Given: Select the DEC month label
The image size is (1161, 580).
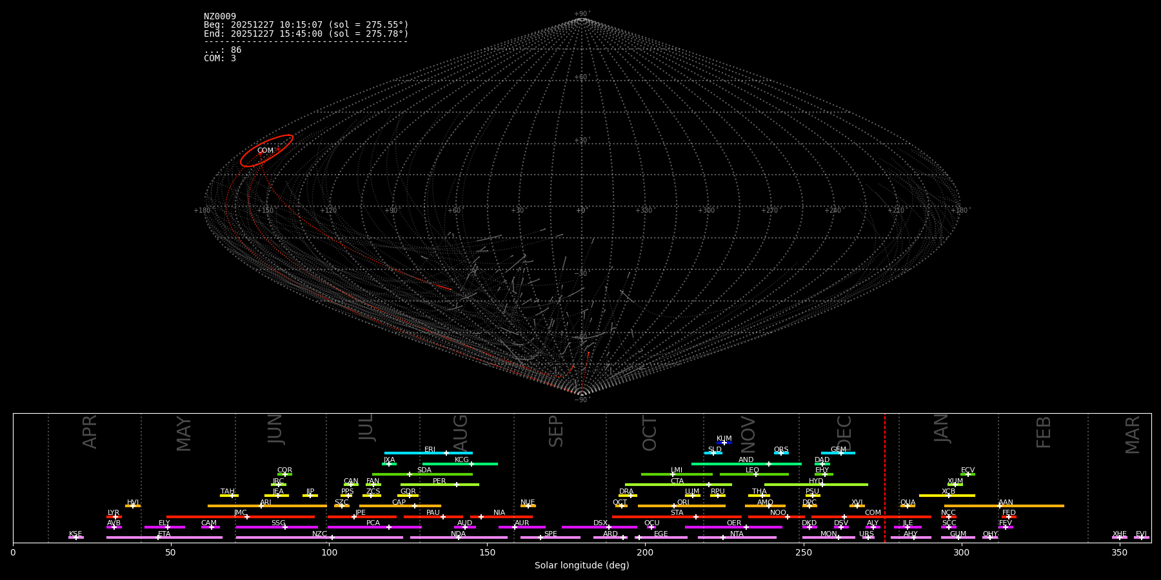Looking at the screenshot, I should click(844, 434).
